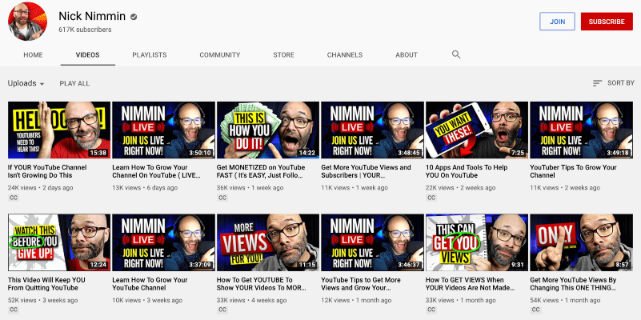Click the channel search magnifier icon

point(456,54)
